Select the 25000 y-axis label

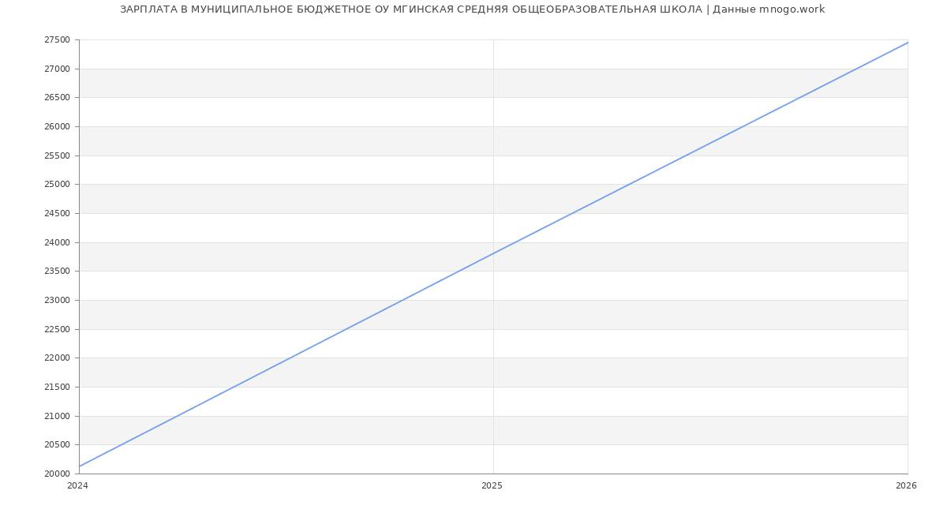[57, 185]
